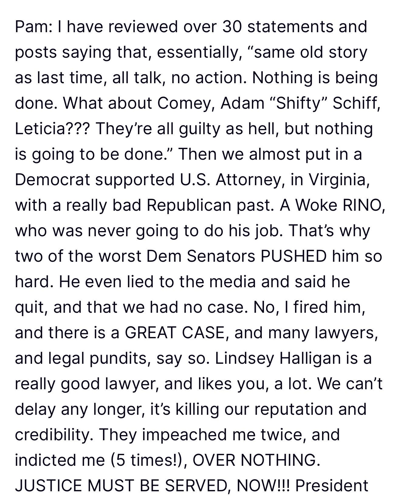This screenshot has width=401, height=501.
Task: Click the word "Democrat" before supported
Action: point(53,180)
